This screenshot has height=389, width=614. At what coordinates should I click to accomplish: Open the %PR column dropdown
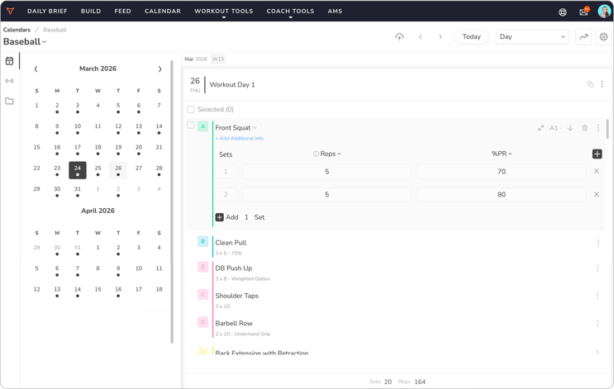pos(502,154)
